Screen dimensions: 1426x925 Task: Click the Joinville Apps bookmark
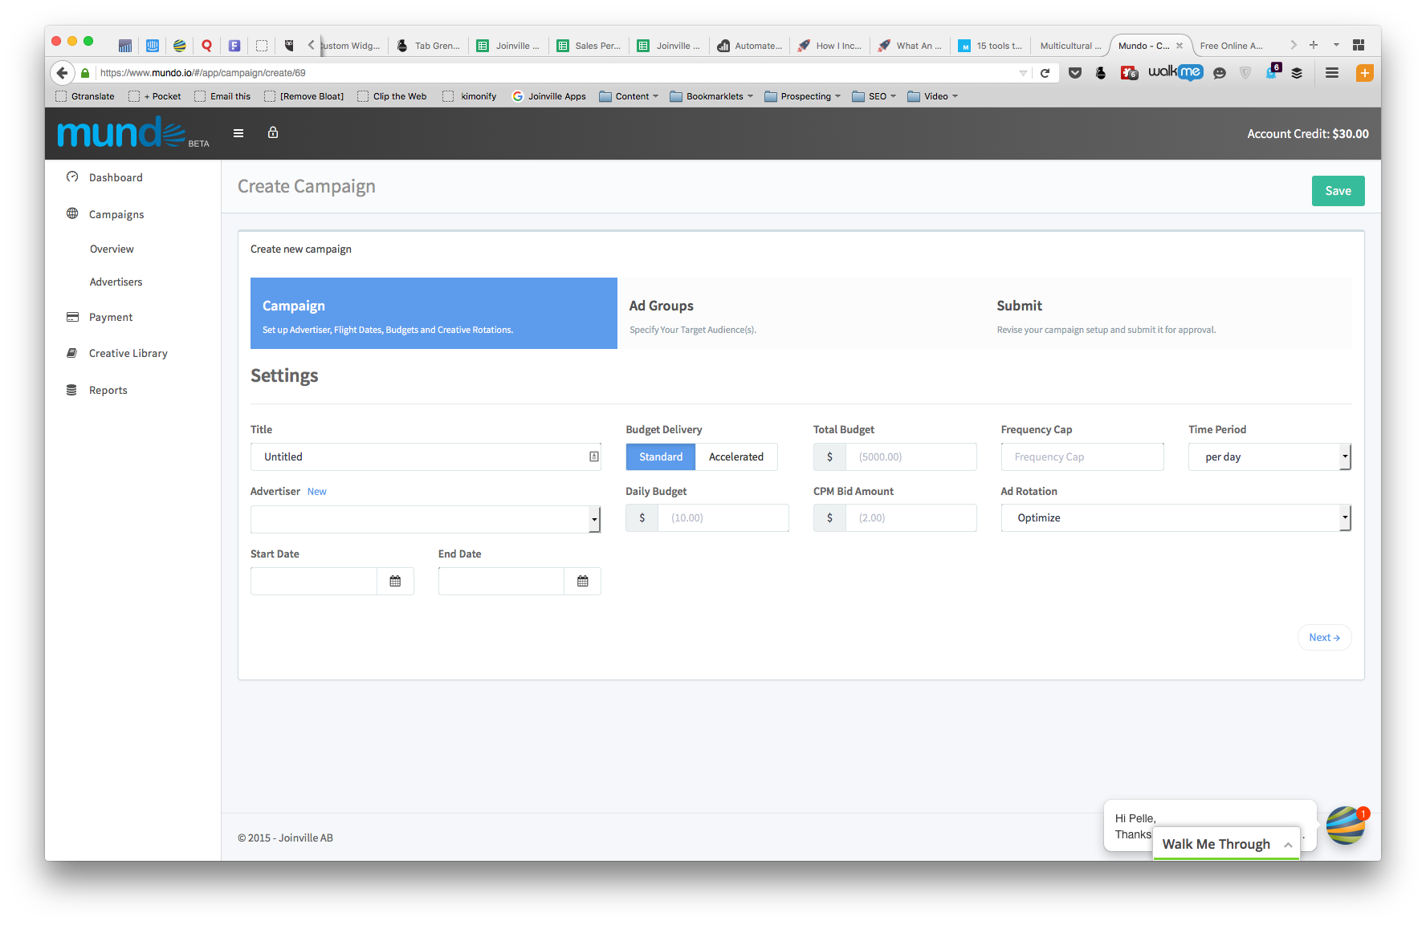[549, 96]
